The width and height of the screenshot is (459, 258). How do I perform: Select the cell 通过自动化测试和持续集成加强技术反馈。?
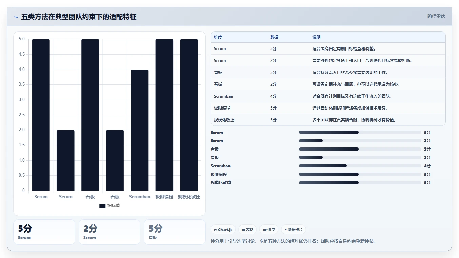click(350, 108)
